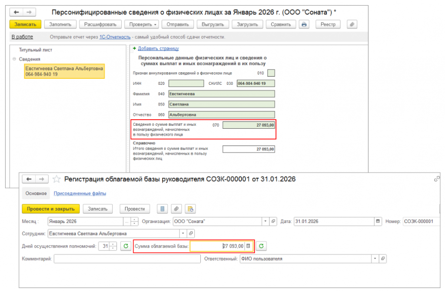Click the printer icon in report toolbar
This screenshot has width=445, height=291.
pyautogui.click(x=304, y=24)
